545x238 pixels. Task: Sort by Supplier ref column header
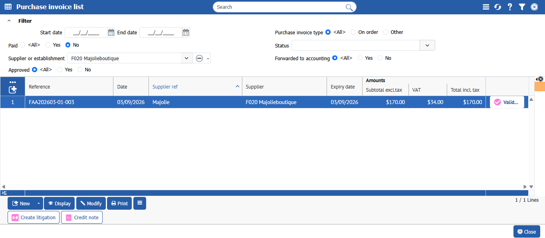(x=195, y=87)
